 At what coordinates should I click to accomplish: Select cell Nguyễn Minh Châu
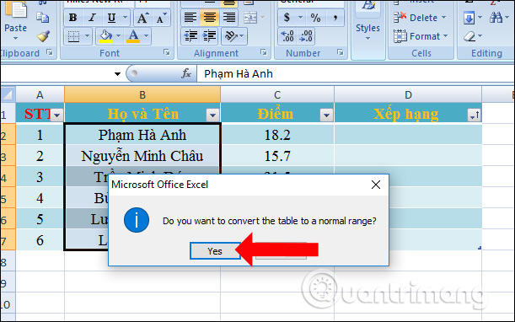142,156
